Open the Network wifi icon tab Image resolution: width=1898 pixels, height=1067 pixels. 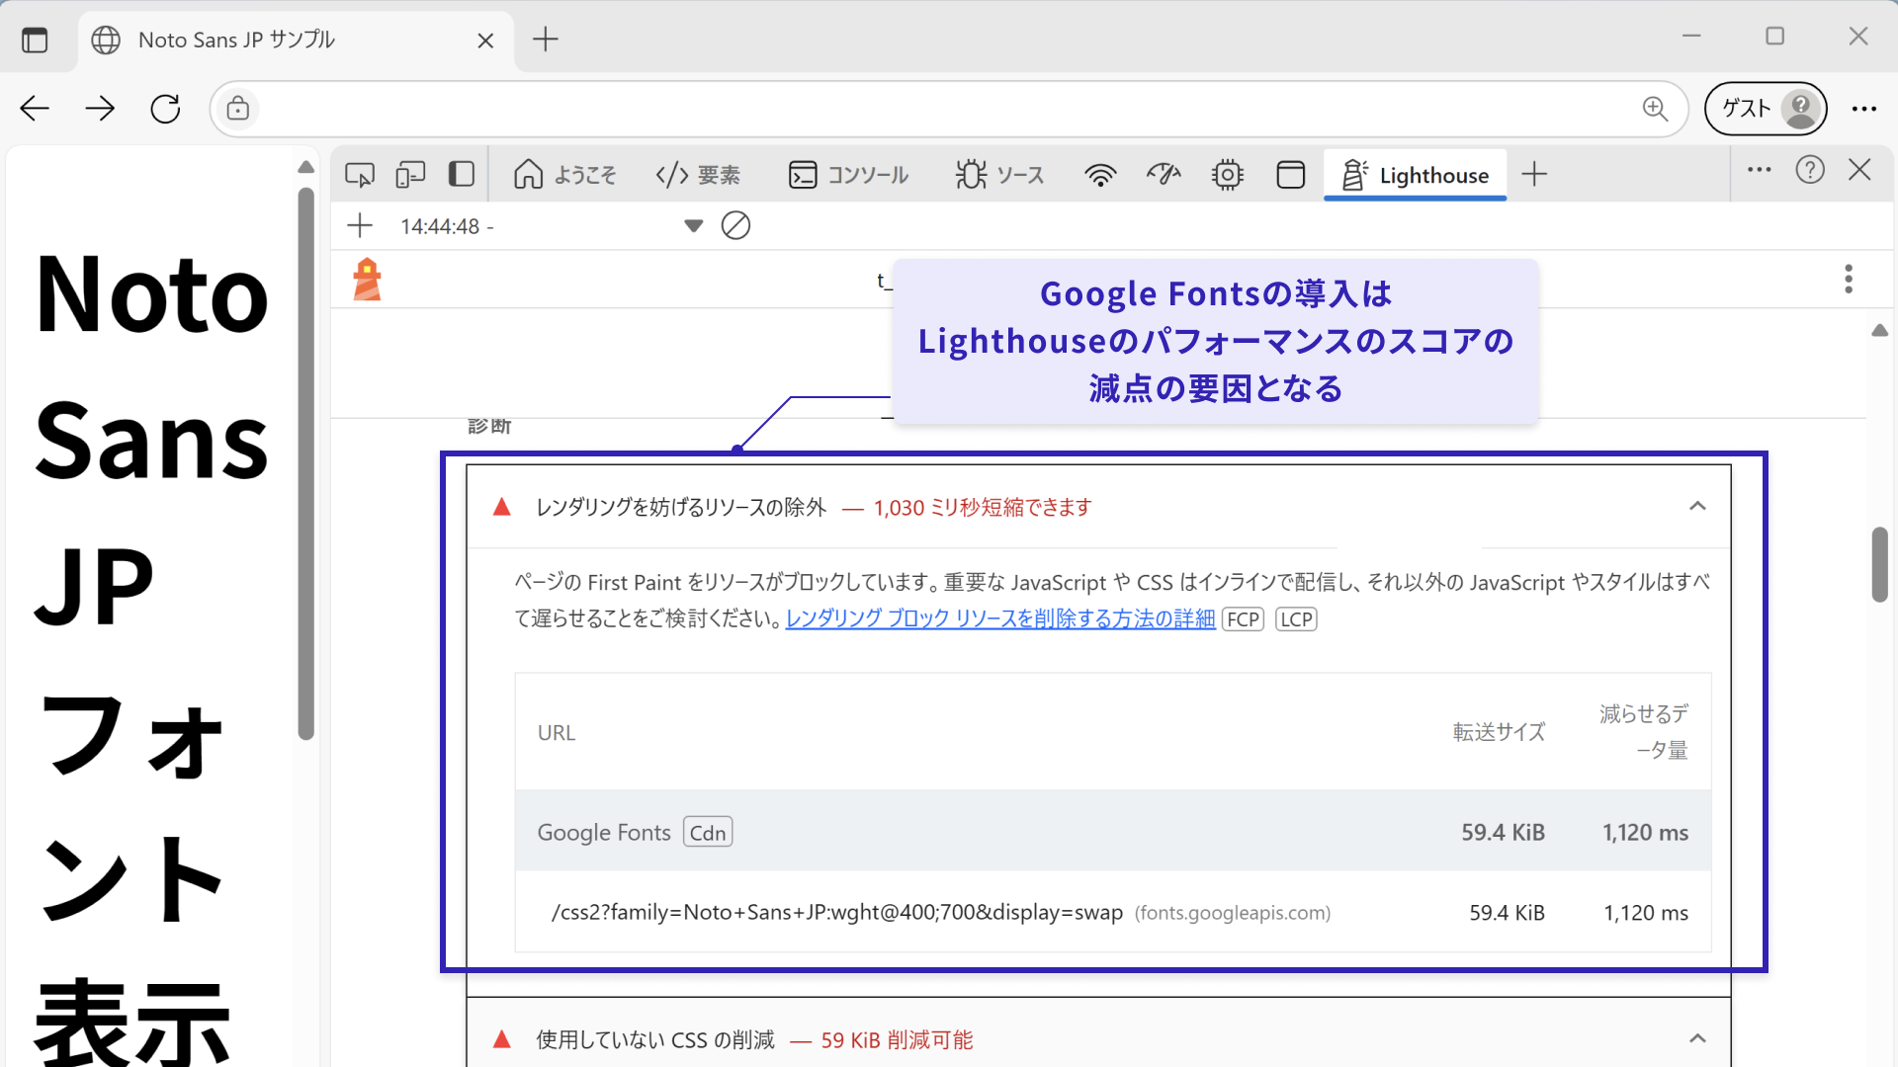tap(1100, 175)
